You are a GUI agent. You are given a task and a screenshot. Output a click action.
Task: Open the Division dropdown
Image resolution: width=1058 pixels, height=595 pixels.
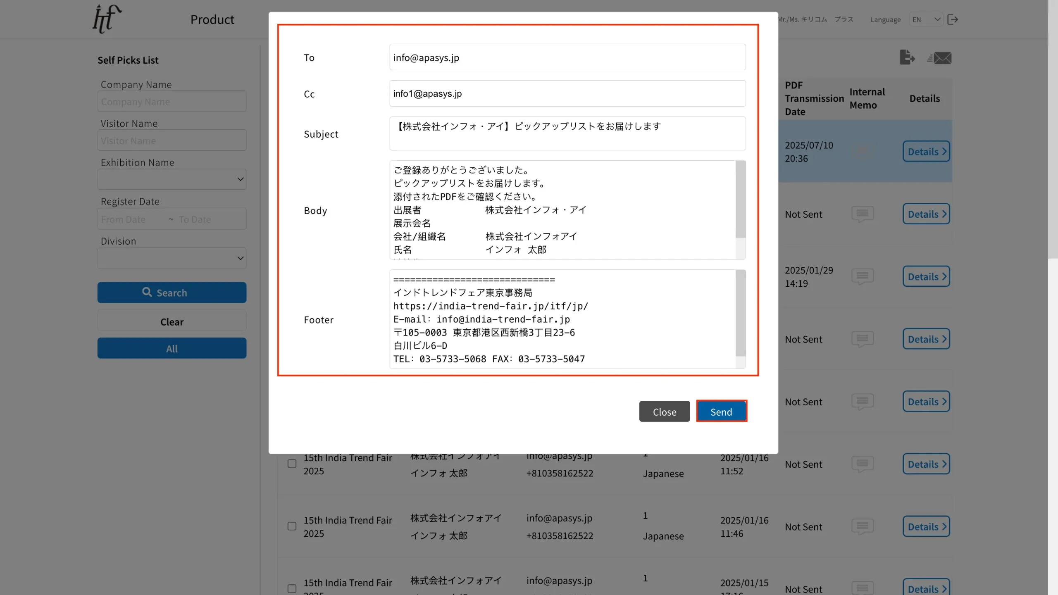coord(172,258)
